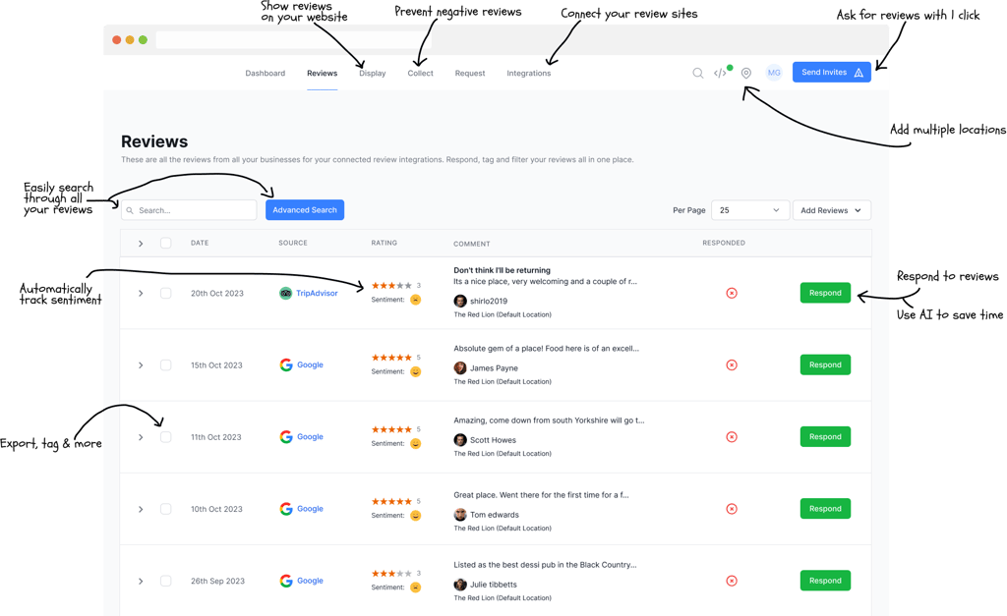Expand the 15th Oct 2023 review row
Screen dimensions: 1007x616
pos(141,365)
